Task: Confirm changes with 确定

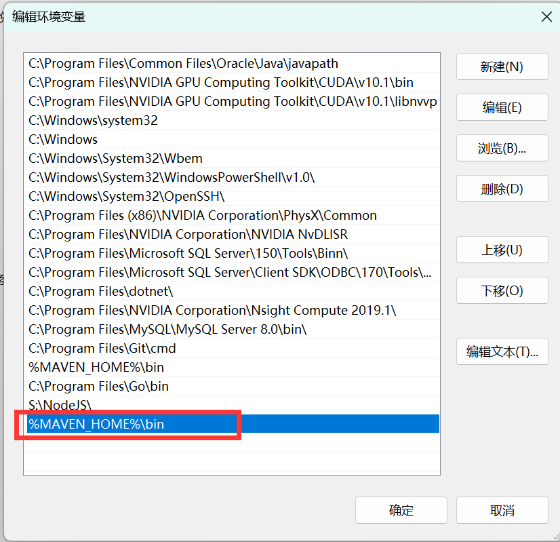Action: point(401,510)
